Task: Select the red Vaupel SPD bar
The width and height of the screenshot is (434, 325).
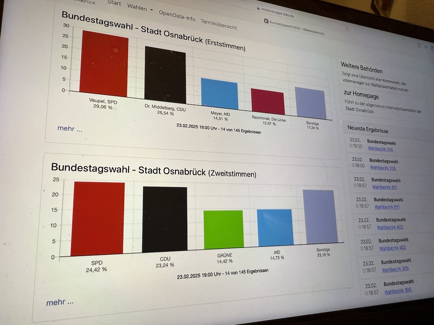Action: 104,64
